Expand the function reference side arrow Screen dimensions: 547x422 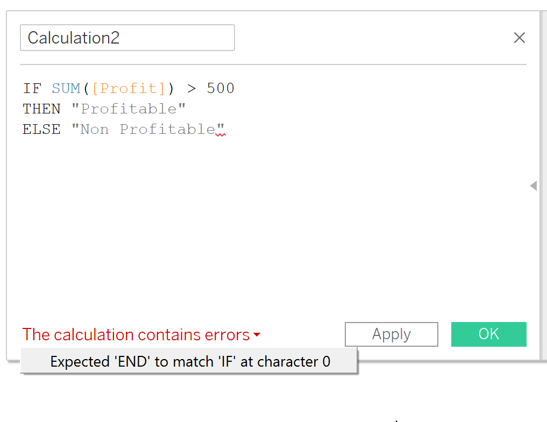click(x=533, y=186)
